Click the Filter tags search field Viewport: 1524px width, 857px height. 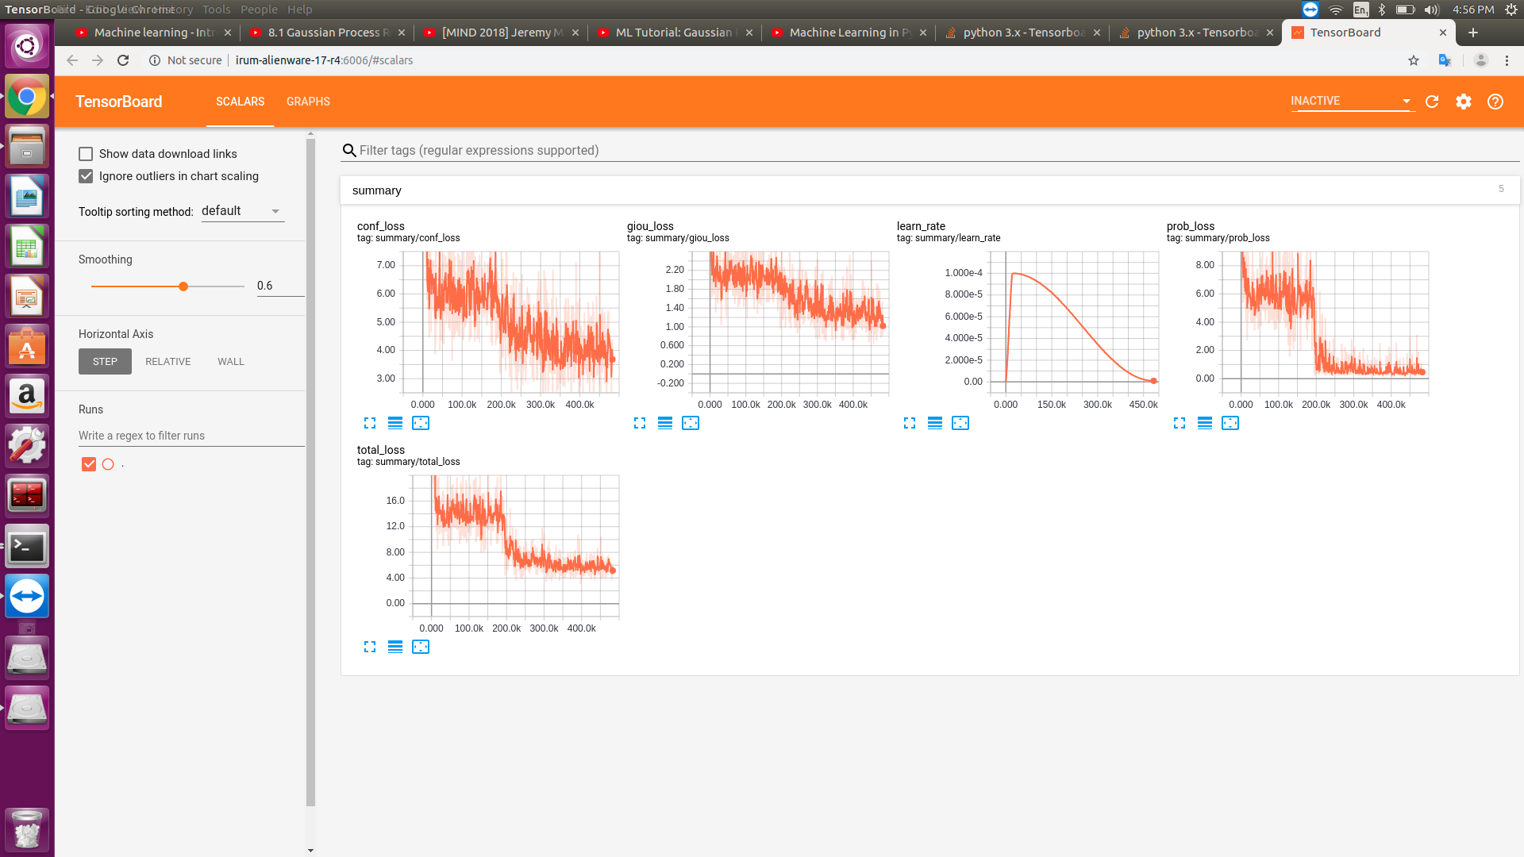(x=929, y=151)
